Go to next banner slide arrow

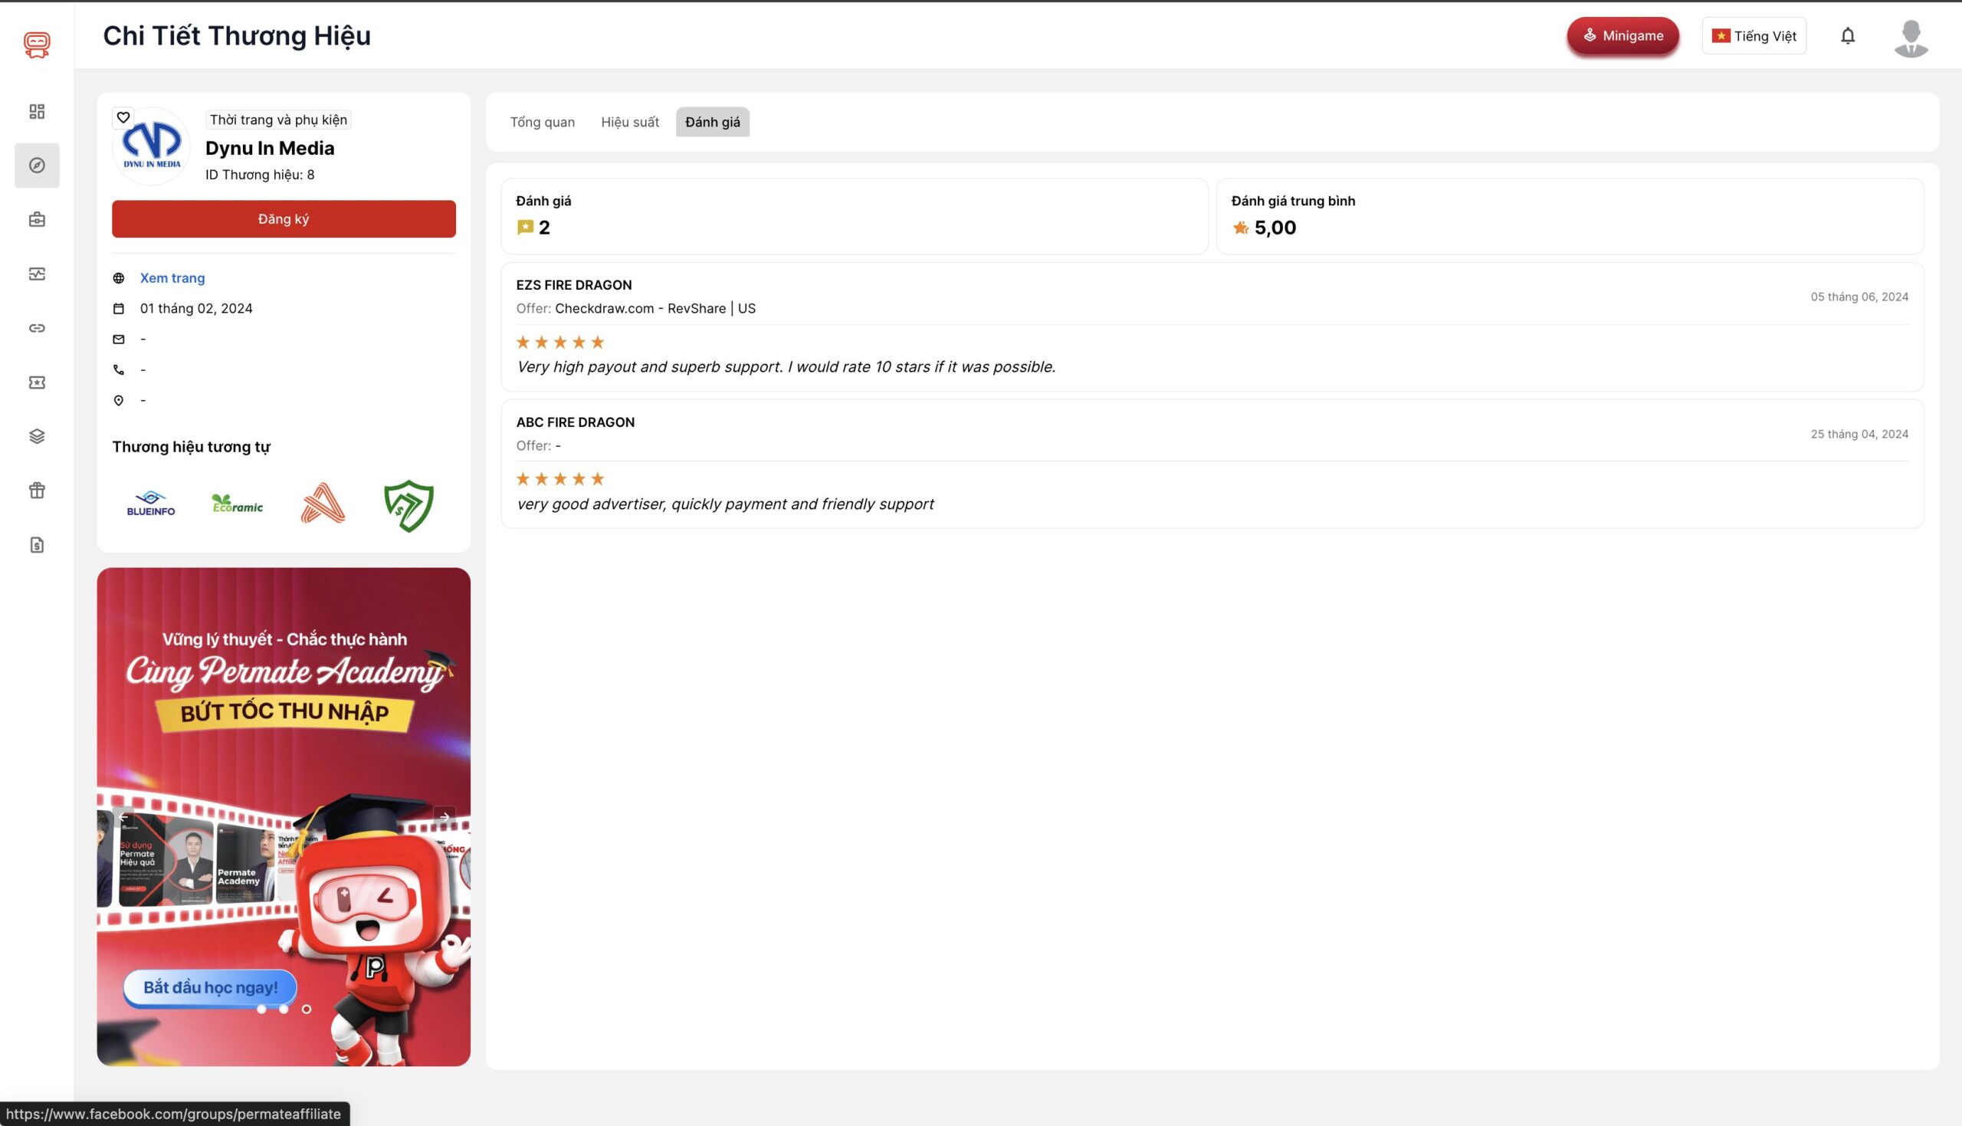point(445,816)
